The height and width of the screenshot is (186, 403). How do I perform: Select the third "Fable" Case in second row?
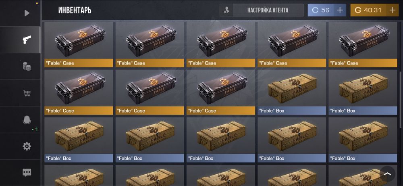(x=221, y=92)
